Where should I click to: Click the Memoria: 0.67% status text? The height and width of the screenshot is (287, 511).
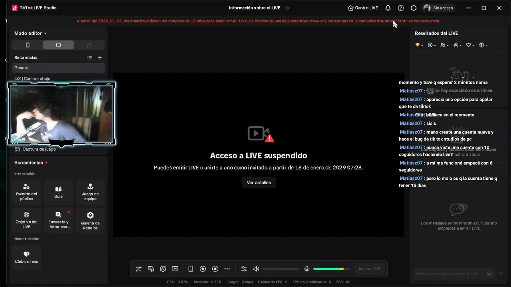coord(207,282)
